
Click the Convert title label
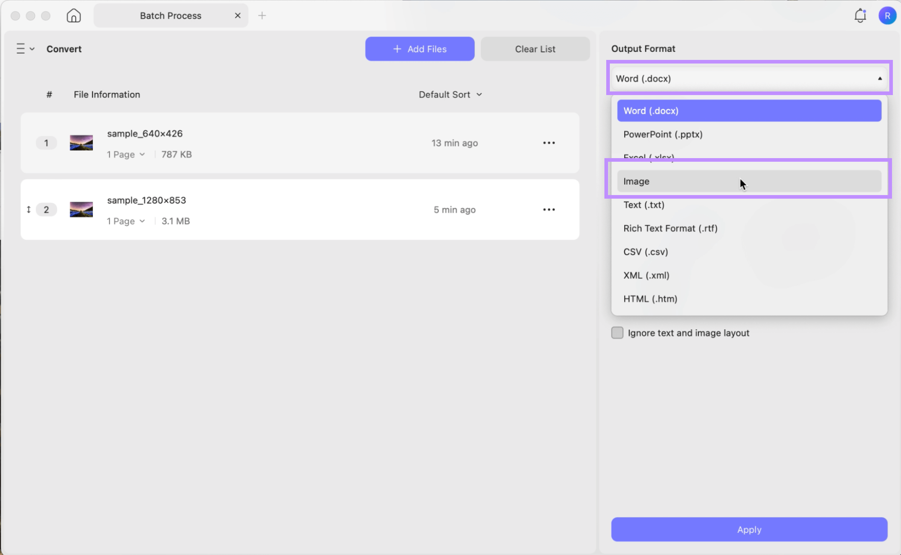64,49
